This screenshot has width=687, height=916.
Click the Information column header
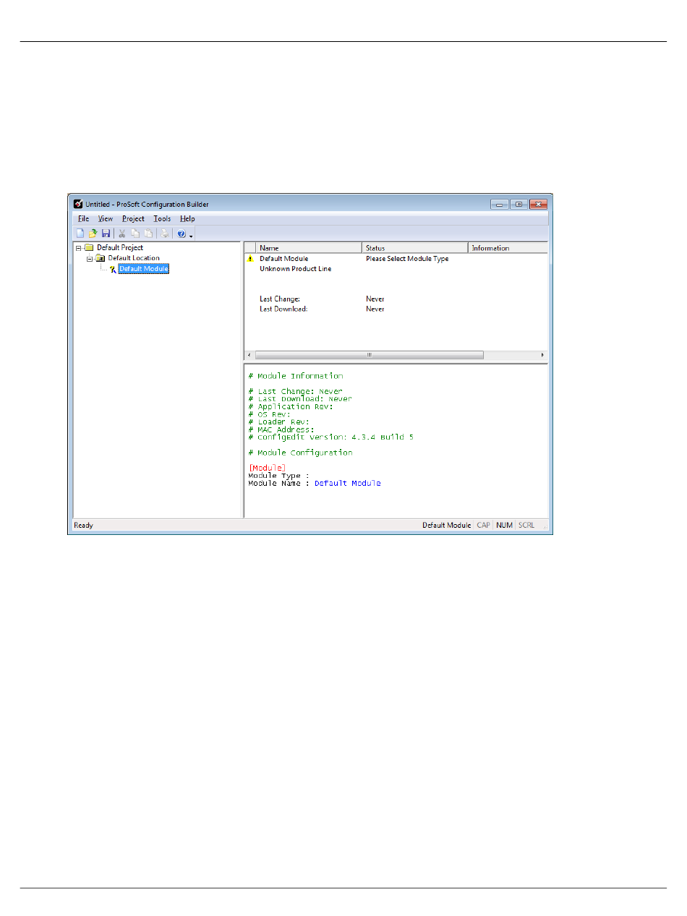508,248
